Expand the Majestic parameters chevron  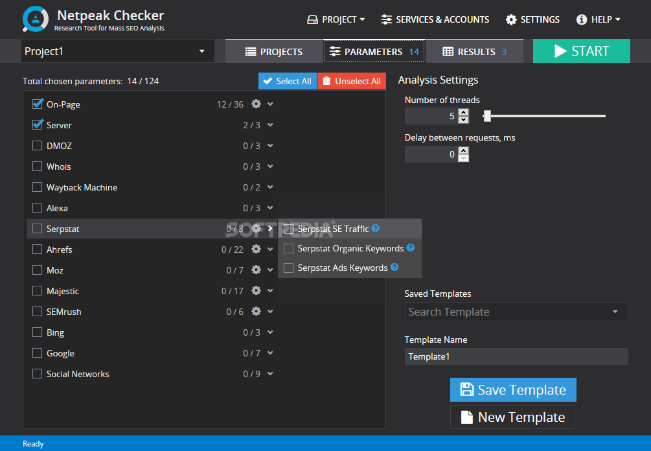270,291
